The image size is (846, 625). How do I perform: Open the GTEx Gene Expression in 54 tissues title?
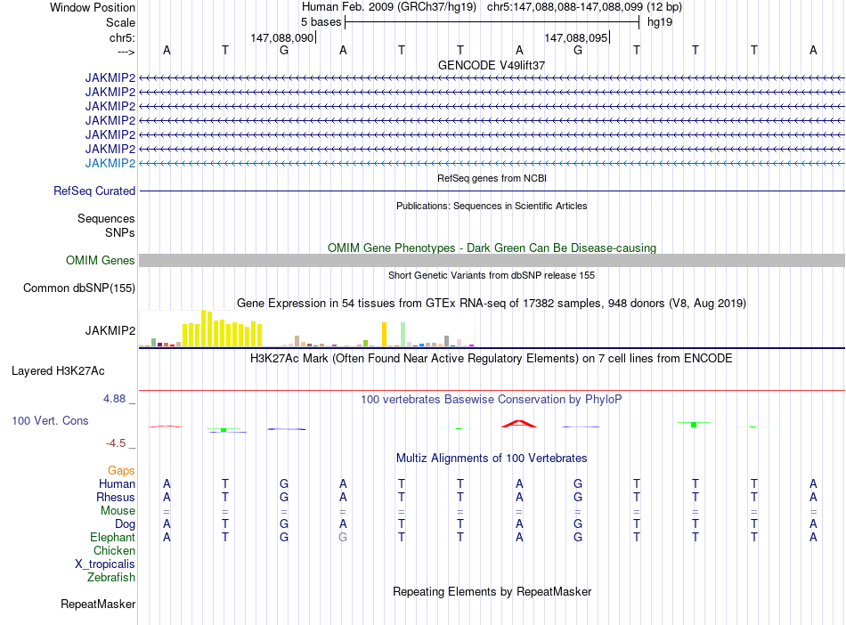point(492,303)
